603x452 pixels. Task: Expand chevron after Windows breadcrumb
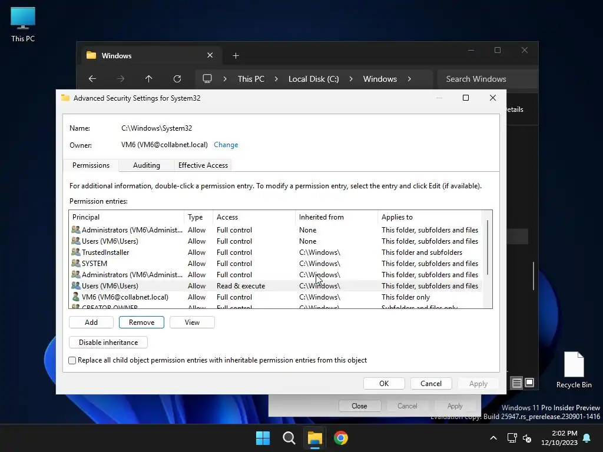coord(409,79)
